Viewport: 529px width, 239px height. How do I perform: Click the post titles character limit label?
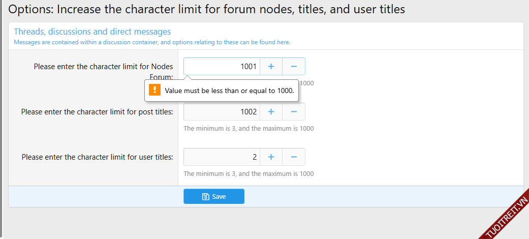(97, 112)
